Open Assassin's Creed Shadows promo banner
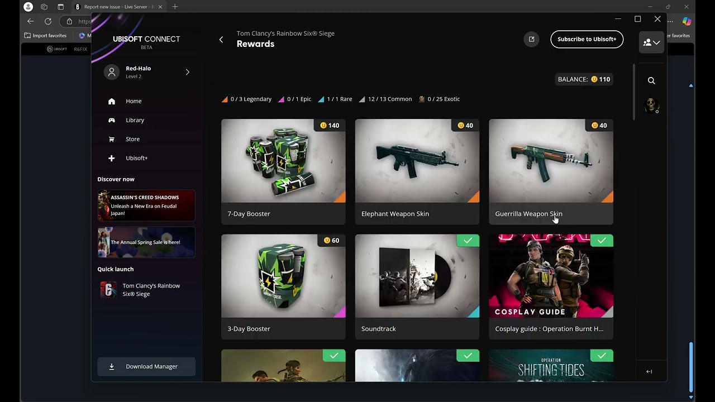This screenshot has height=402, width=715. (146, 205)
